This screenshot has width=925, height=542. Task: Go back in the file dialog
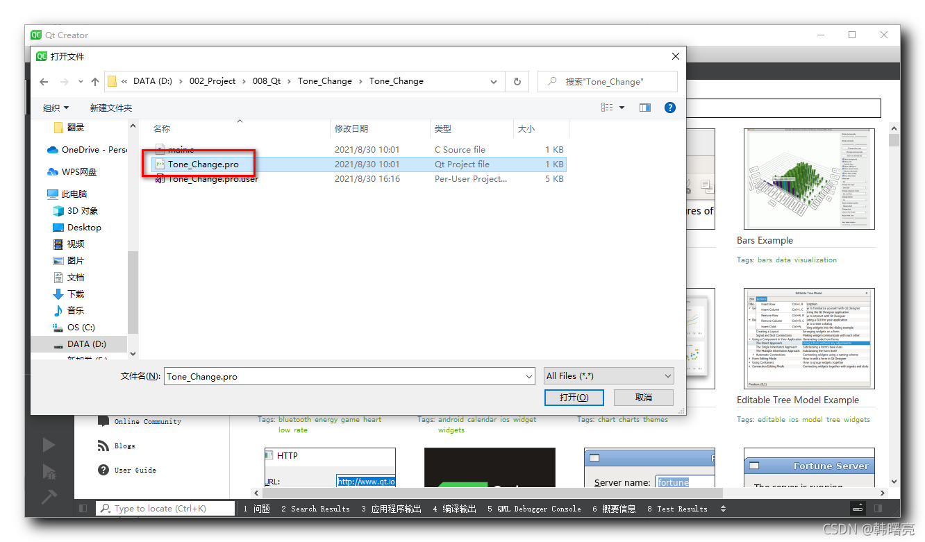pyautogui.click(x=44, y=82)
